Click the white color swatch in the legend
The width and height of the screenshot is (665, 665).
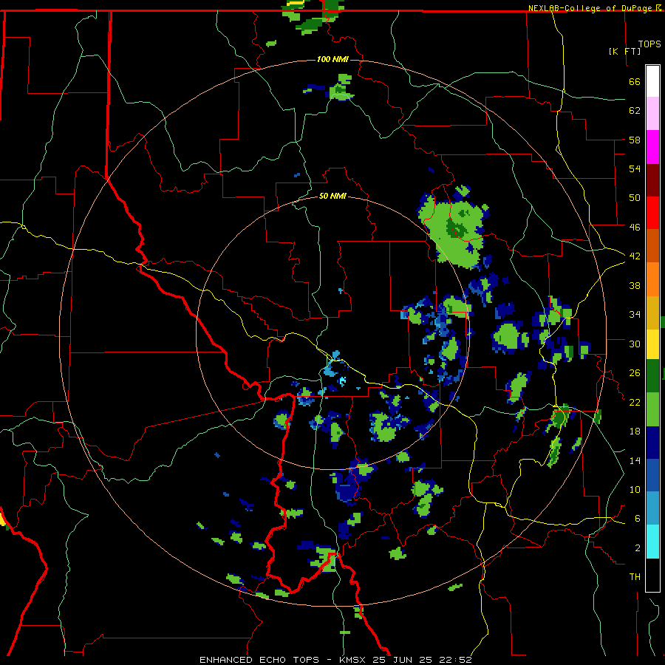[652, 81]
